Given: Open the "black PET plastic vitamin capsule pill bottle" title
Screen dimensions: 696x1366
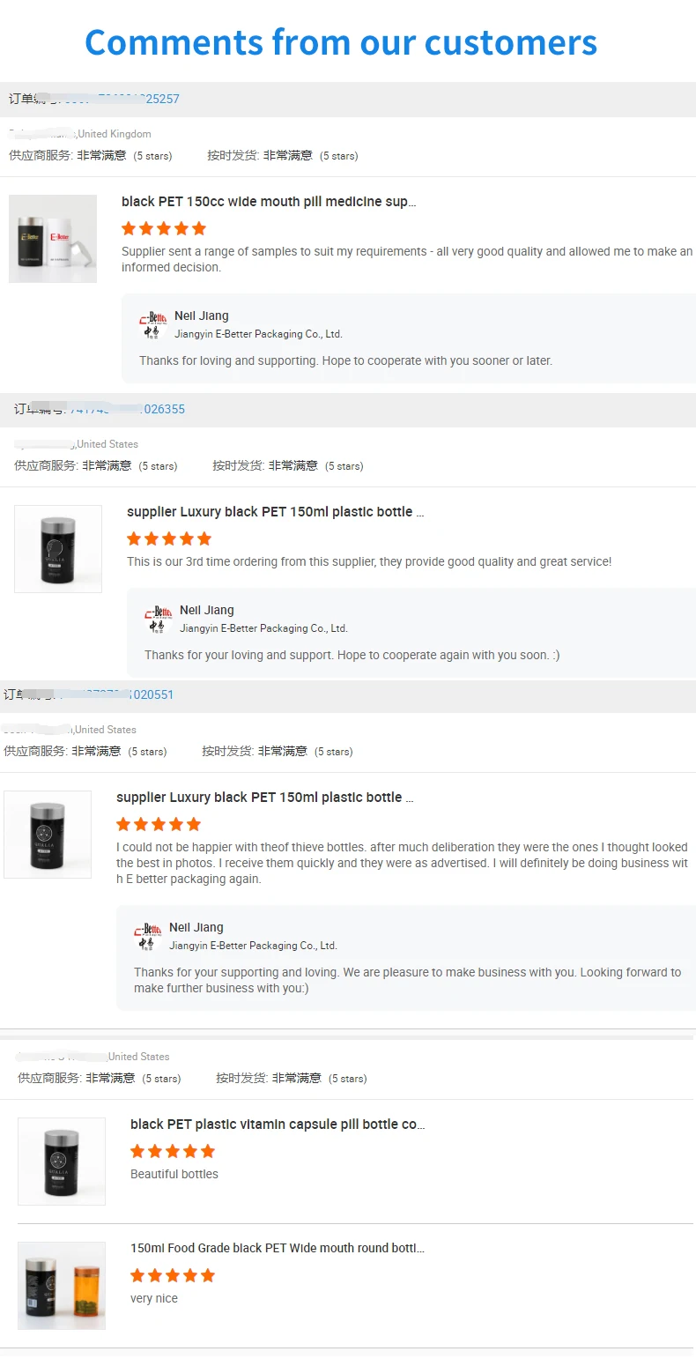Looking at the screenshot, I should pos(278,1125).
